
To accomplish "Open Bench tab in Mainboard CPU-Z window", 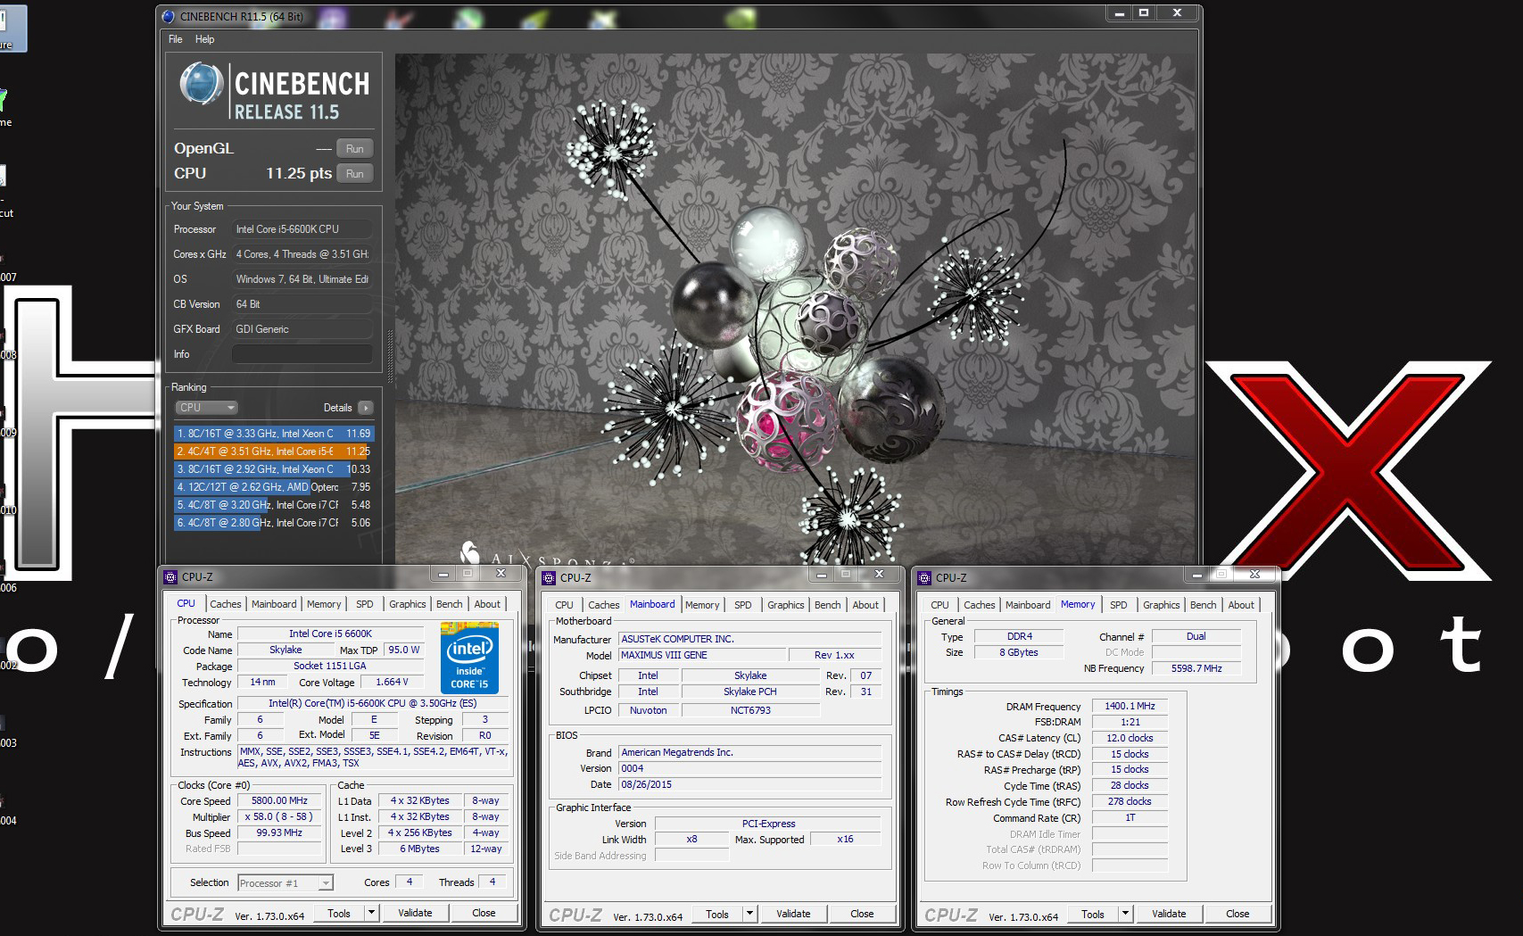I will (828, 605).
